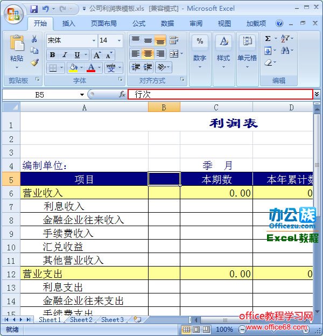
Task: Toggle wrap text icon
Action: coord(173,40)
